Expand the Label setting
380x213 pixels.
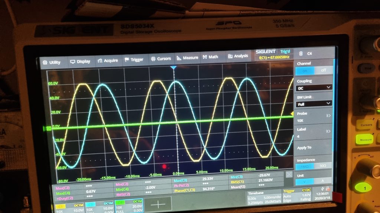[x=314, y=133]
